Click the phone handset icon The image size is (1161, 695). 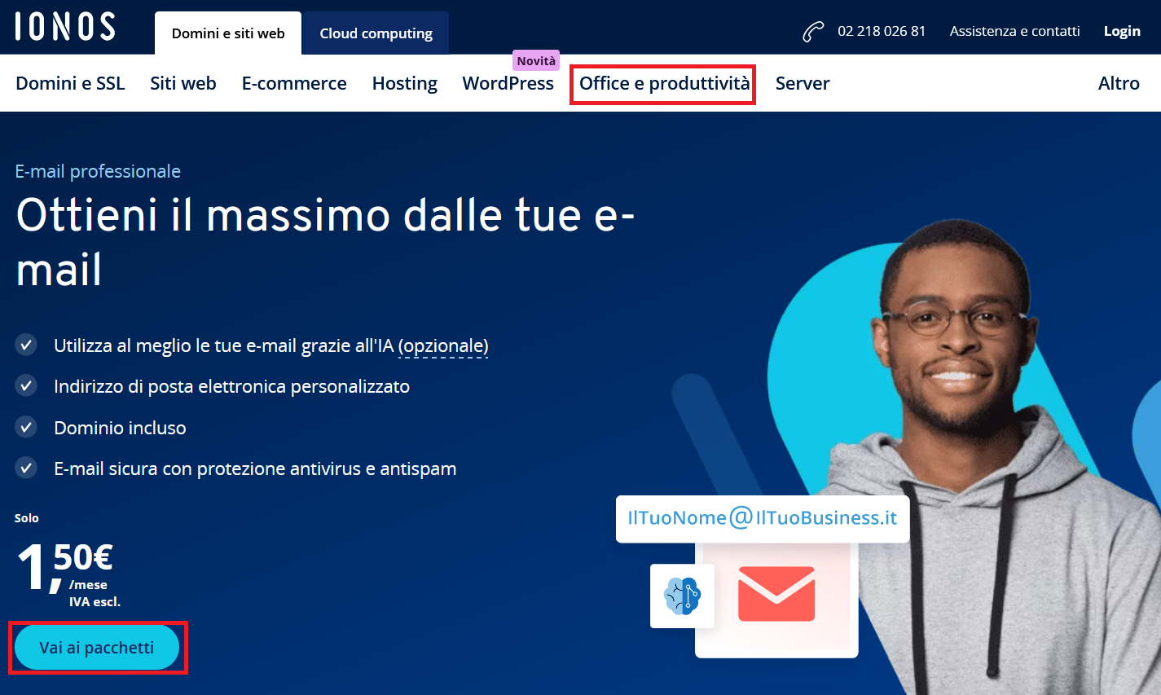tap(813, 32)
